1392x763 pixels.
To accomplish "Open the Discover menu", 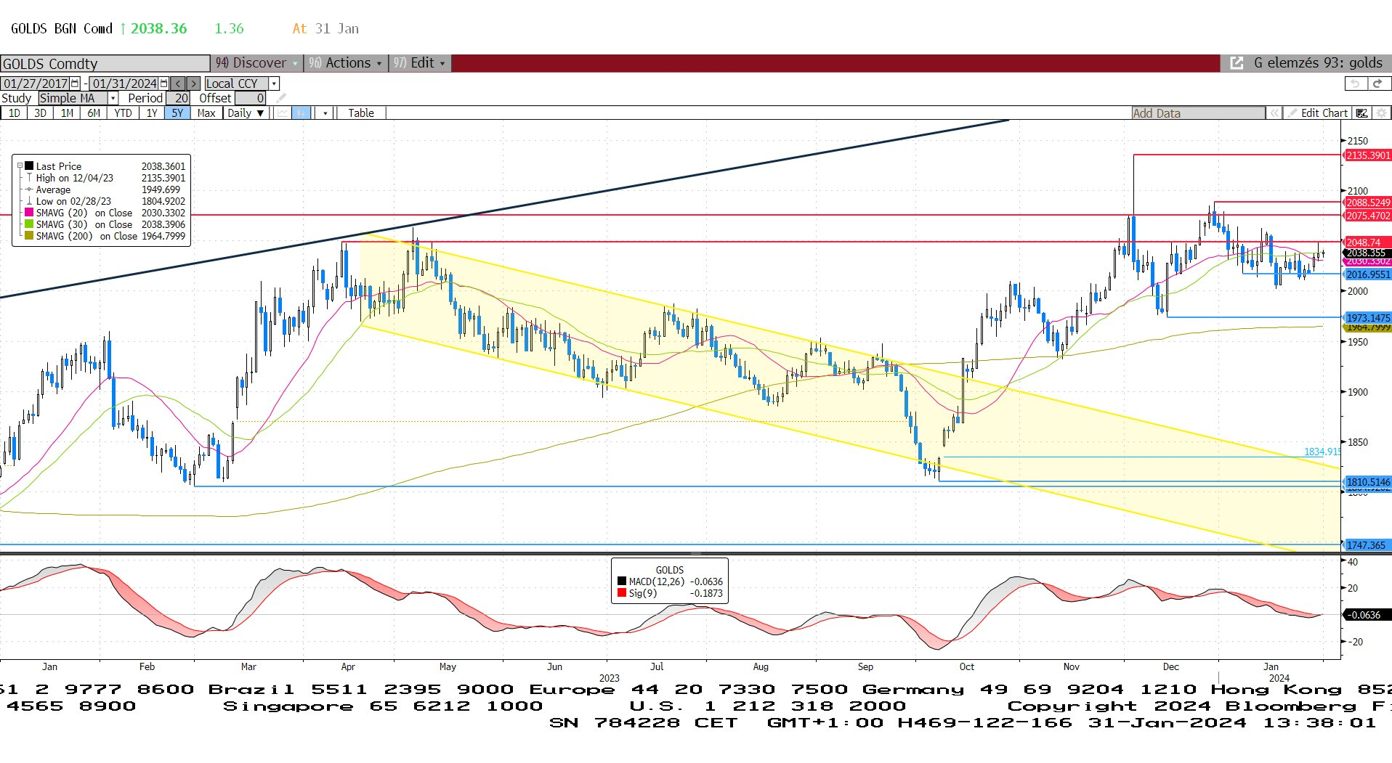I will click(x=257, y=63).
